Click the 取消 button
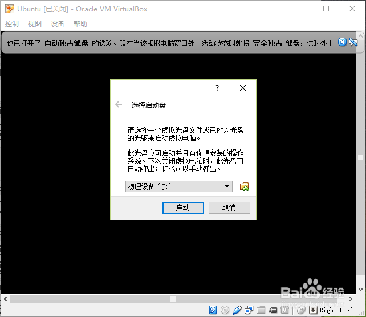 tap(229, 208)
